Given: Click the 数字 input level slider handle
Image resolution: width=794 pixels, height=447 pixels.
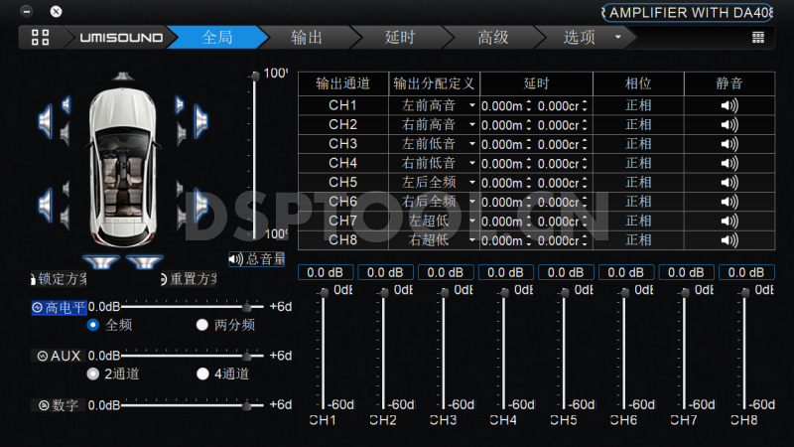Looking at the screenshot, I should [x=246, y=405].
